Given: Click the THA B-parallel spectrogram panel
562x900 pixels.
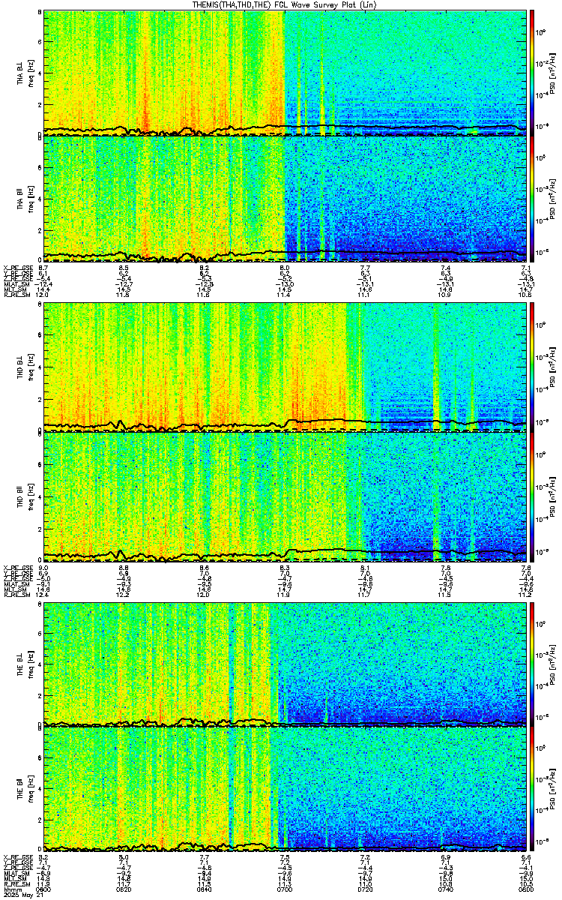Looking at the screenshot, I should coord(285,198).
